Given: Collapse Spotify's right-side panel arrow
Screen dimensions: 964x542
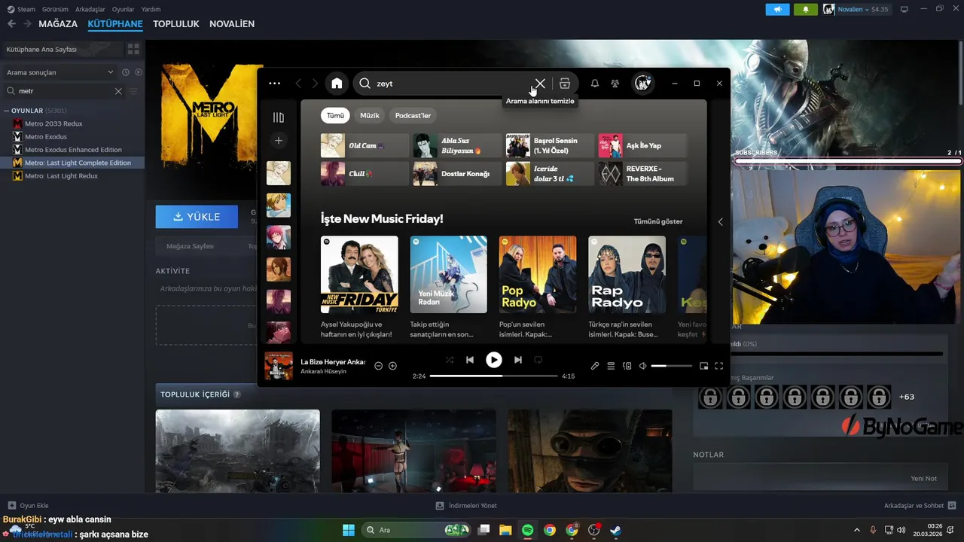Looking at the screenshot, I should (x=720, y=221).
